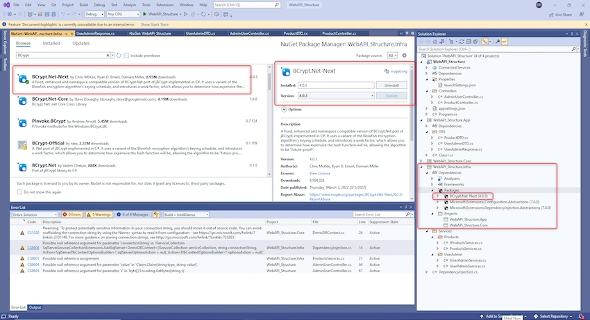Focus the Search Error List field
This screenshot has height=320, width=590.
tap(380, 214)
